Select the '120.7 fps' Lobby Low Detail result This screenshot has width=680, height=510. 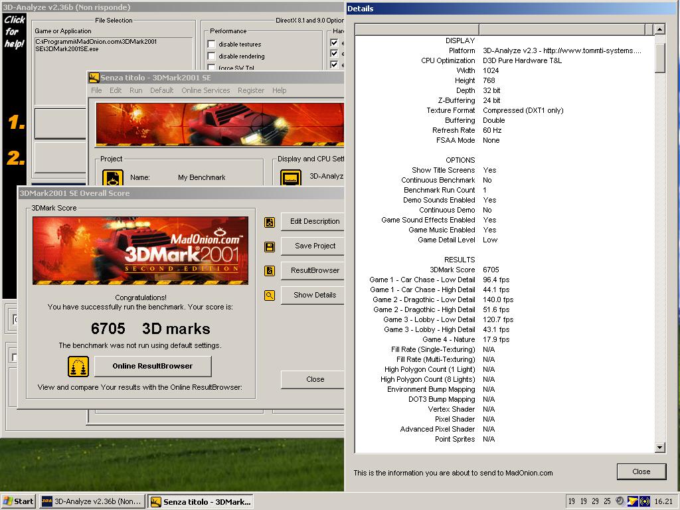coord(498,319)
